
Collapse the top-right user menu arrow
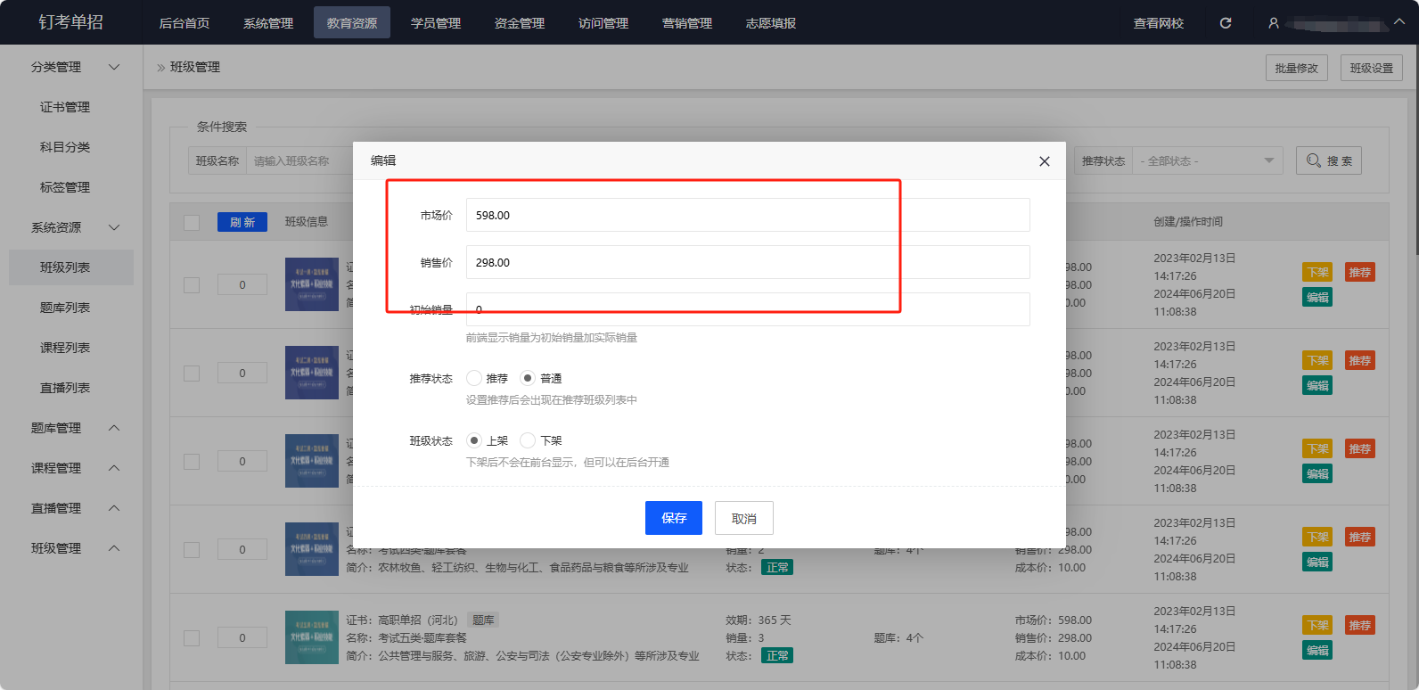1399,22
